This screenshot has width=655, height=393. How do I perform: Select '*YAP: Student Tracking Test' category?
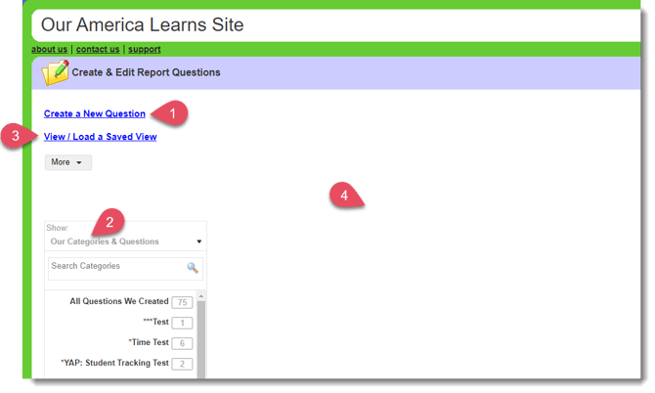pyautogui.click(x=114, y=364)
